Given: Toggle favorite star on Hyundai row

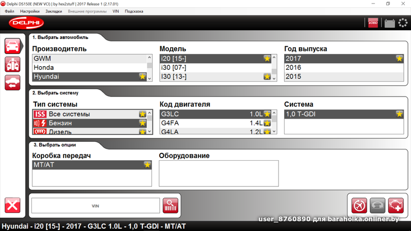Looking at the screenshot, I should click(142, 76).
